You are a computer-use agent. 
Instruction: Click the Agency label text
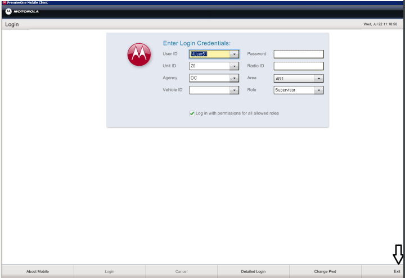click(170, 78)
